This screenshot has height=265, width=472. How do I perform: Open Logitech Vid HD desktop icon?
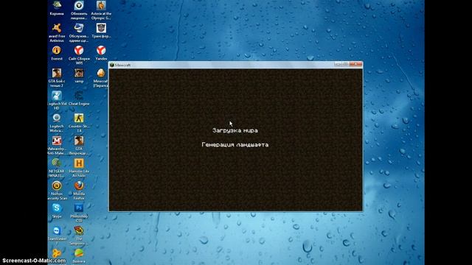(57, 100)
